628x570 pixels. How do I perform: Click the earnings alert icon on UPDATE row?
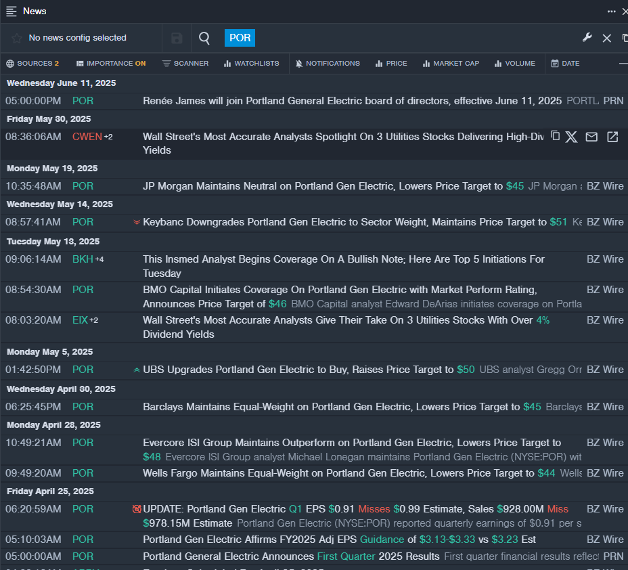click(x=137, y=508)
